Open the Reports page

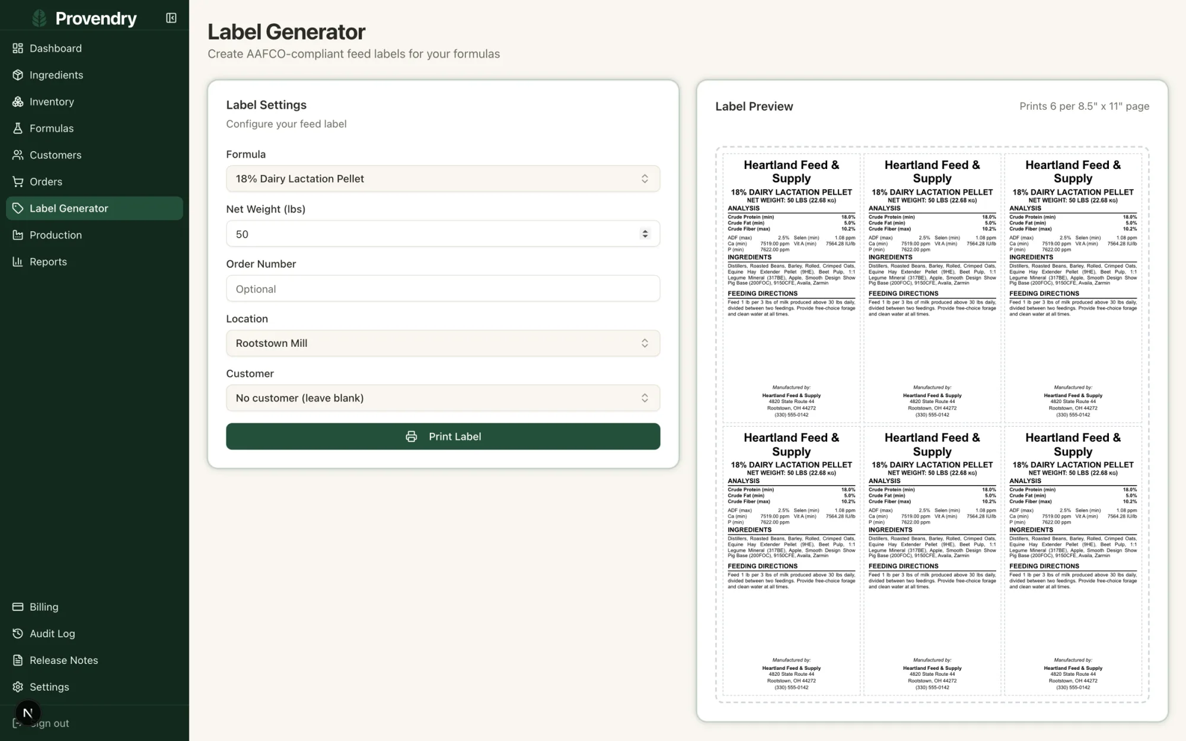(x=94, y=261)
